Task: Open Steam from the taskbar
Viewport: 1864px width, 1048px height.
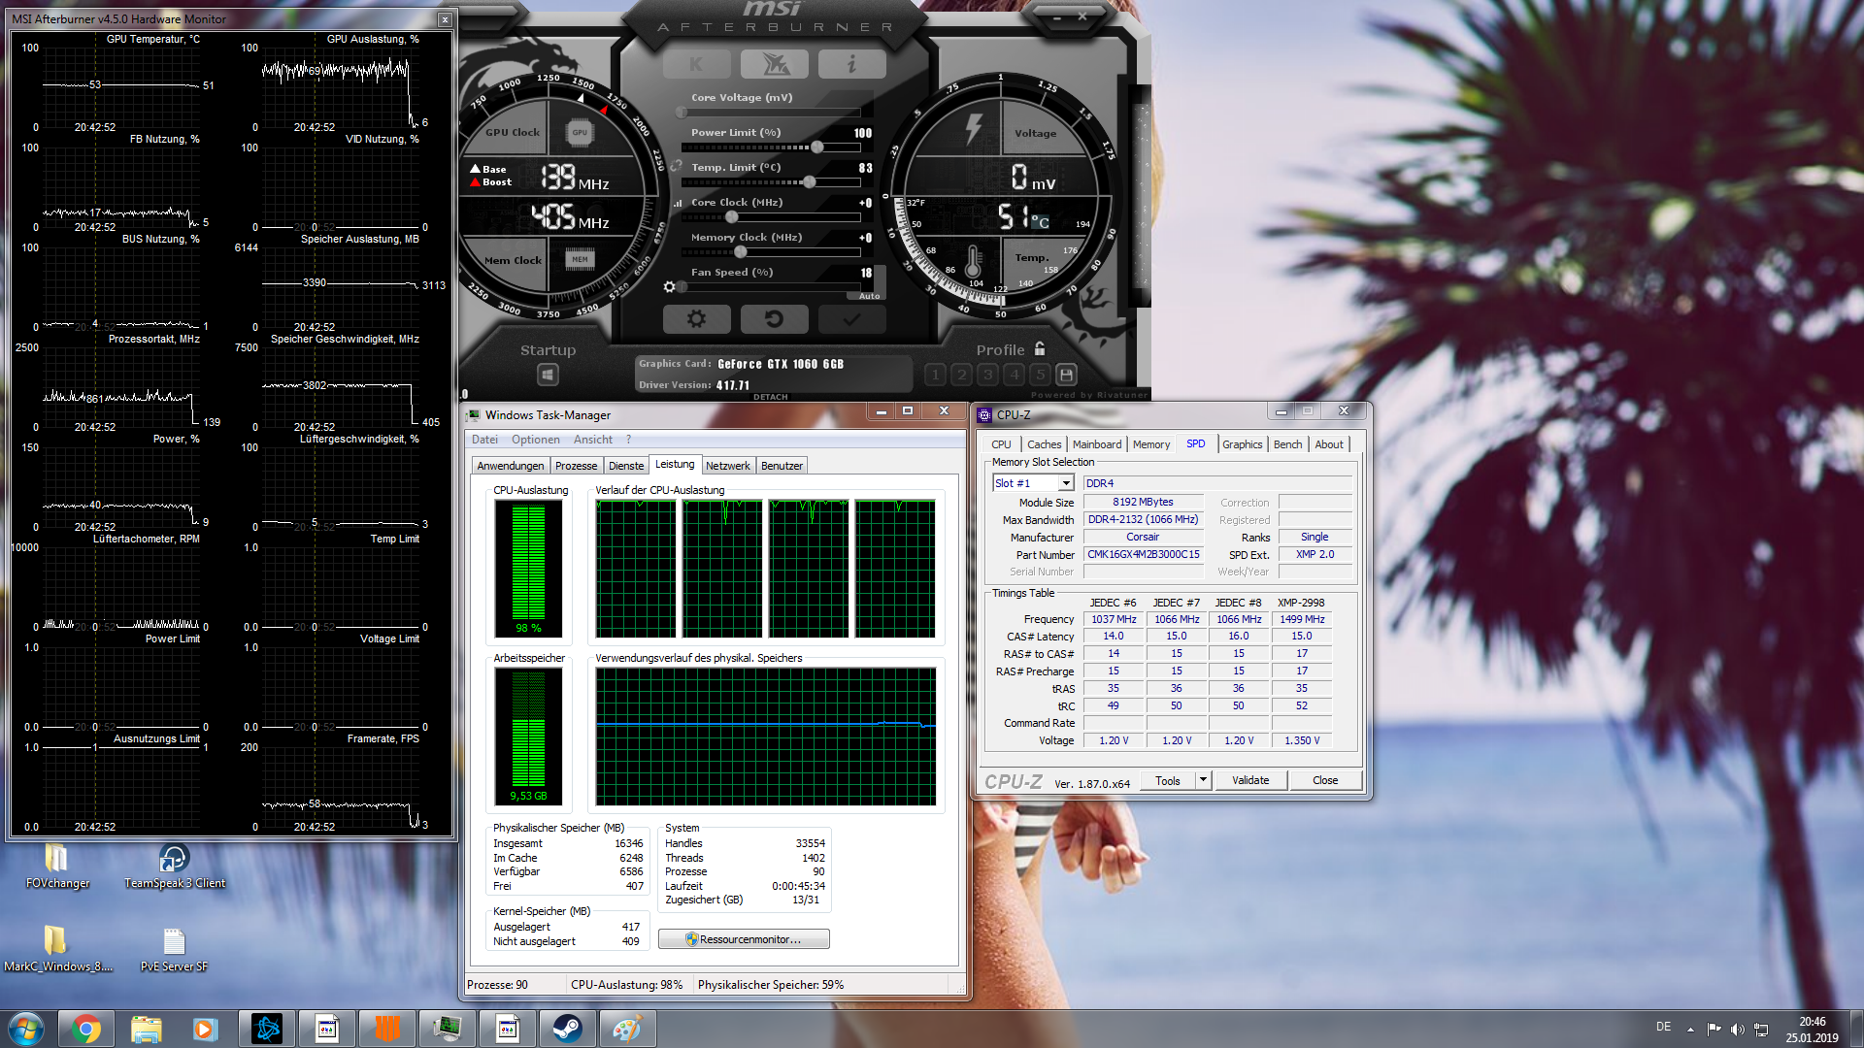Action: (567, 1029)
